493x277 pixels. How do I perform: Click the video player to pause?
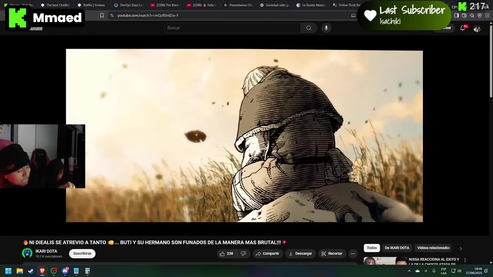coord(244,135)
